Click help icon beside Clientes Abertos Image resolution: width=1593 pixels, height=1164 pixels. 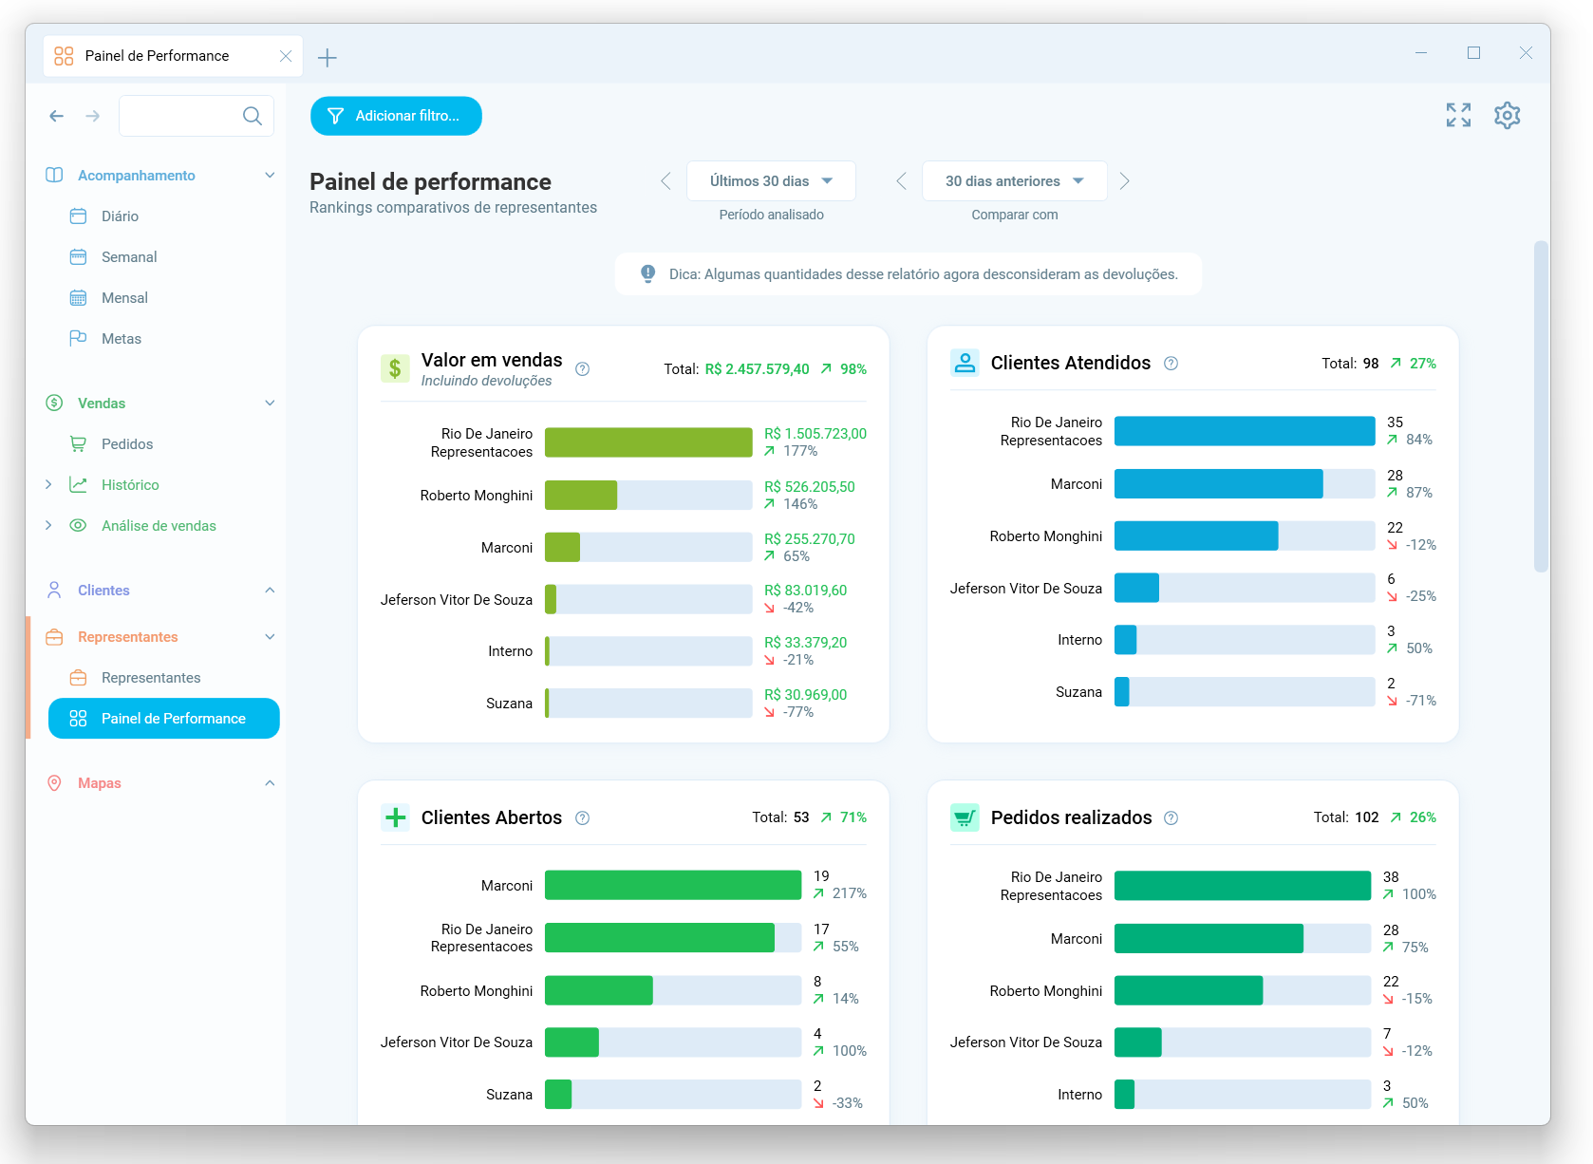(x=583, y=818)
